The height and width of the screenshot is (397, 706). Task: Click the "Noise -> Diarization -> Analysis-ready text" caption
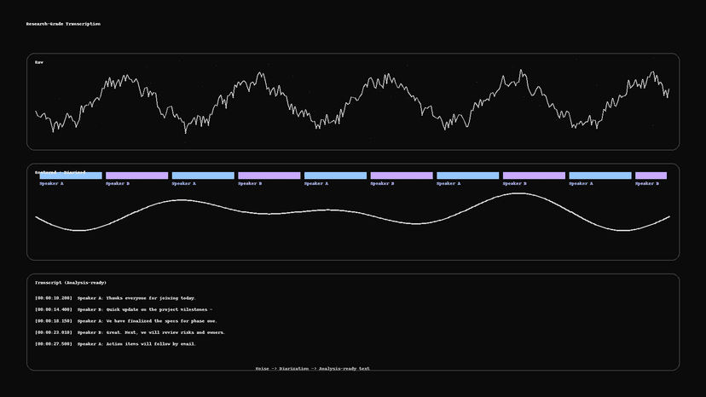click(x=312, y=369)
